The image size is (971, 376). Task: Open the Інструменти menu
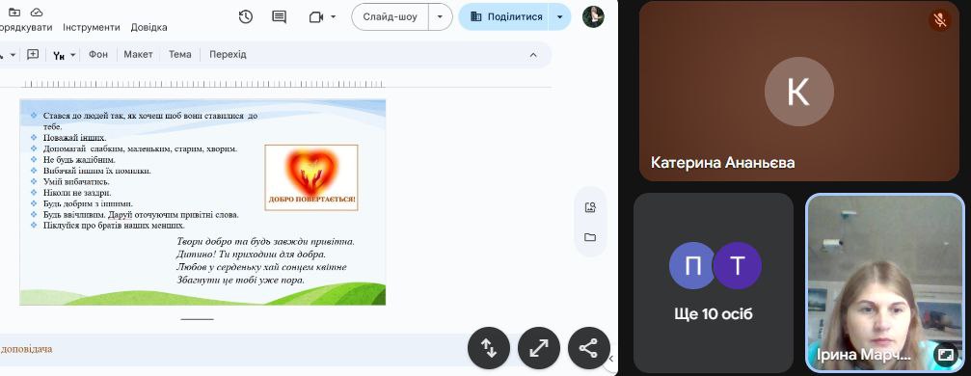tap(91, 27)
